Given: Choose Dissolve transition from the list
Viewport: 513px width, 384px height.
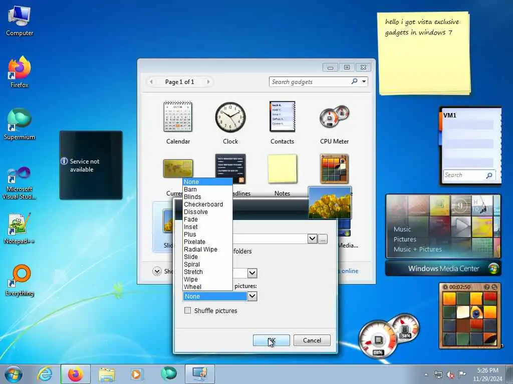Looking at the screenshot, I should point(207,212).
